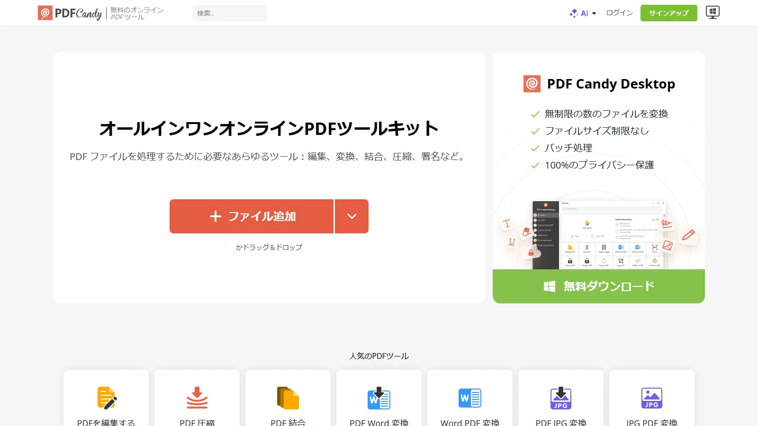758x426 pixels.
Task: Click the オールインワンオンラインPDFツールキット headline
Action: coord(269,128)
